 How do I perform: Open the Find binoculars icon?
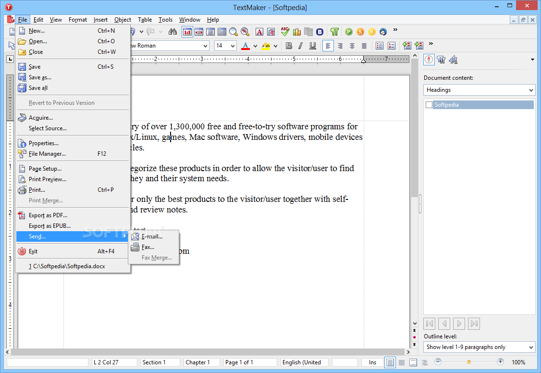[x=172, y=32]
